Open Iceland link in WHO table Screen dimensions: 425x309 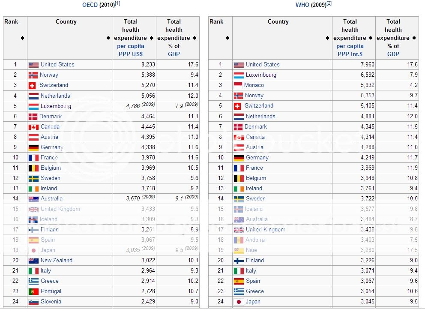tap(254, 209)
